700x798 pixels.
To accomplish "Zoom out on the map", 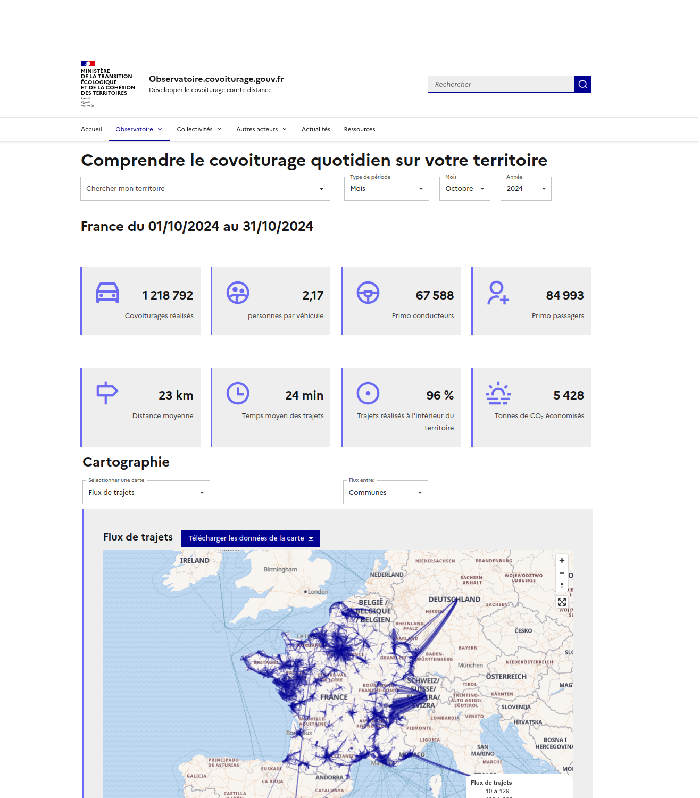I will tap(562, 573).
